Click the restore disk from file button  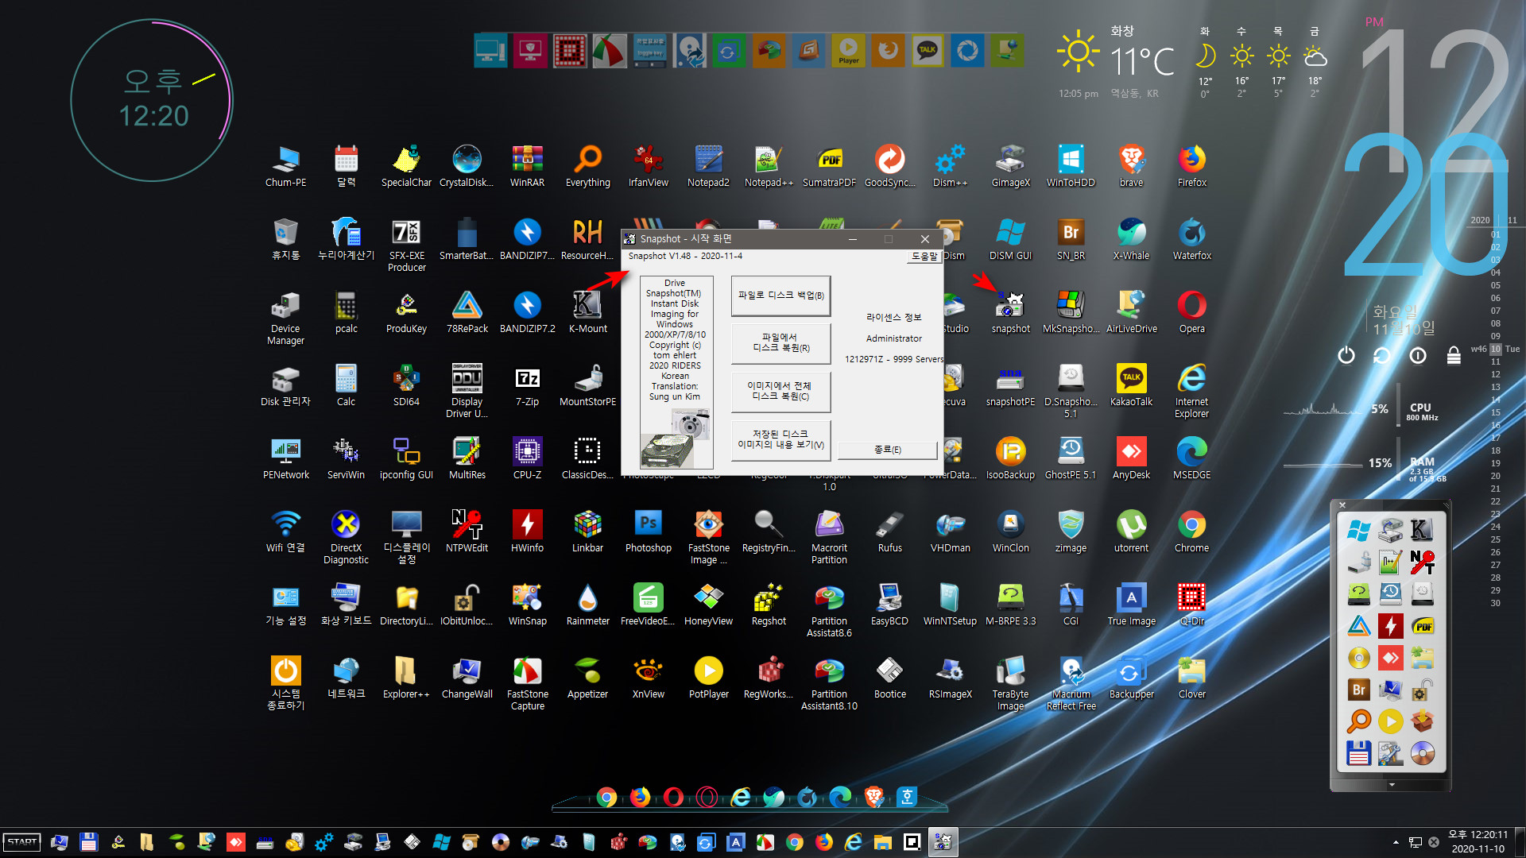click(x=780, y=343)
